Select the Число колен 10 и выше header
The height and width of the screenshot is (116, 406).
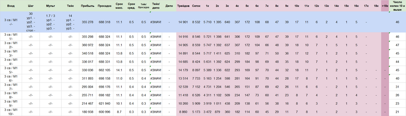397,6
